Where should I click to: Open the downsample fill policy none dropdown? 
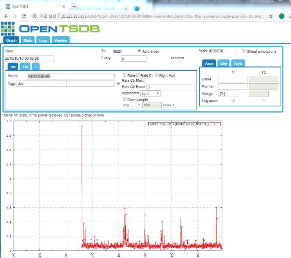[x=169, y=105]
